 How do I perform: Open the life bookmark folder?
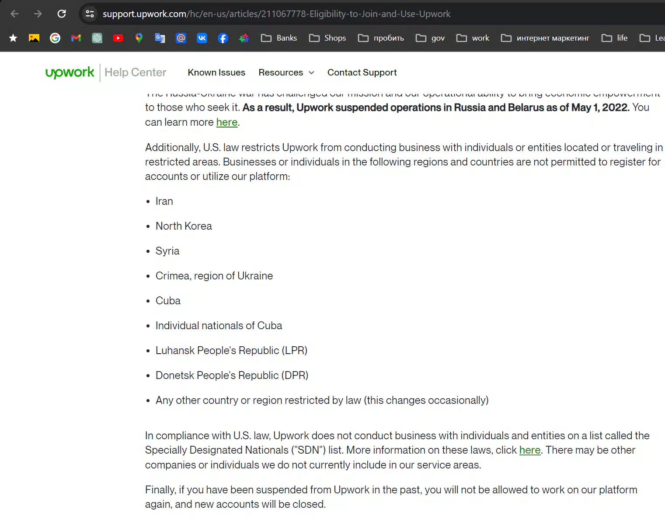click(x=615, y=38)
